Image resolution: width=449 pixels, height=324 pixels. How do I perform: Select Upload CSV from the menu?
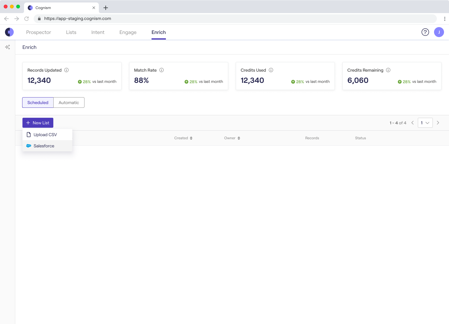point(45,135)
